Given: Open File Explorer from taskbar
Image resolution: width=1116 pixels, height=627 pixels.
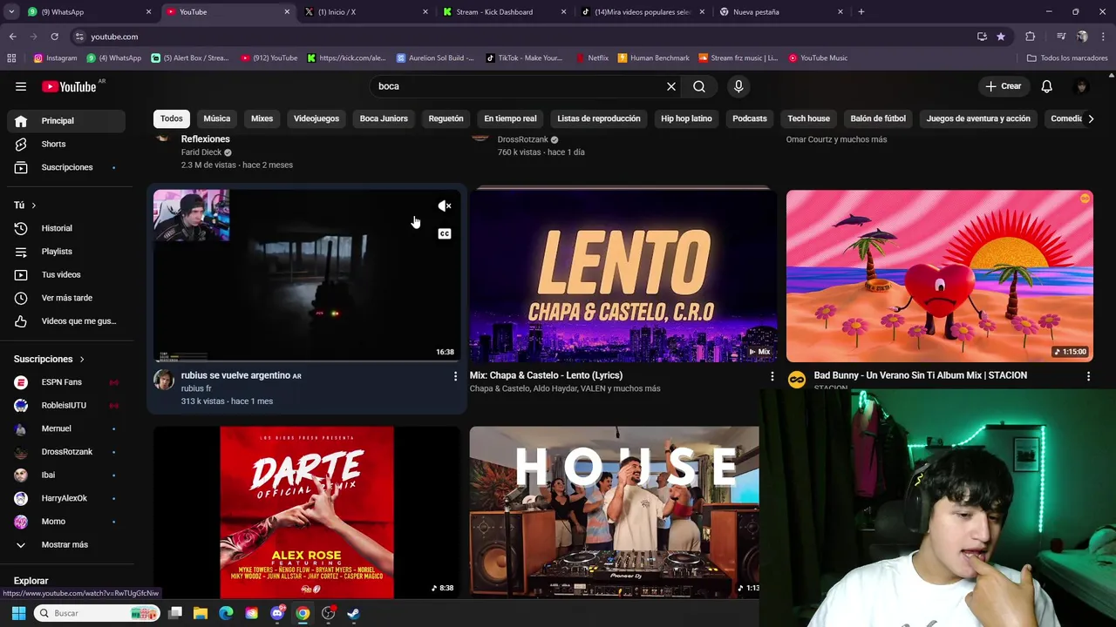Looking at the screenshot, I should point(200,613).
